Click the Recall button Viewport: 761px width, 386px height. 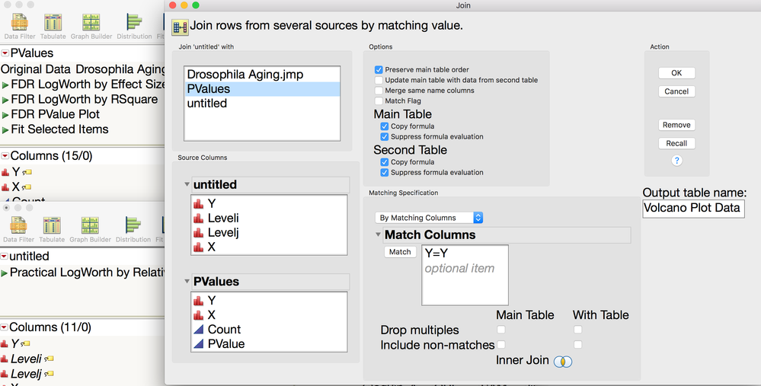(x=676, y=143)
